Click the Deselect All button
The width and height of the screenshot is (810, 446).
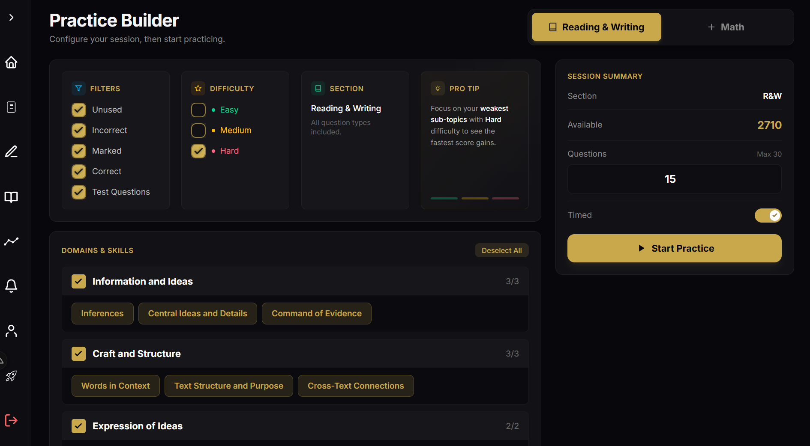[502, 250]
